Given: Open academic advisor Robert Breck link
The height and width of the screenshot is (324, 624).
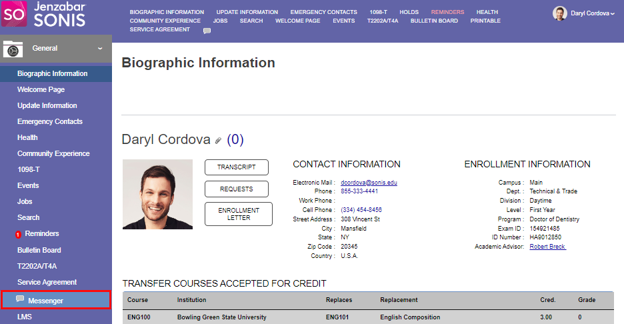Looking at the screenshot, I should point(547,247).
